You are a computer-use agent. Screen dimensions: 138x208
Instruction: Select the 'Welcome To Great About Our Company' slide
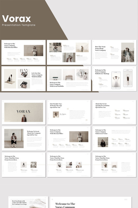pos(24,138)
